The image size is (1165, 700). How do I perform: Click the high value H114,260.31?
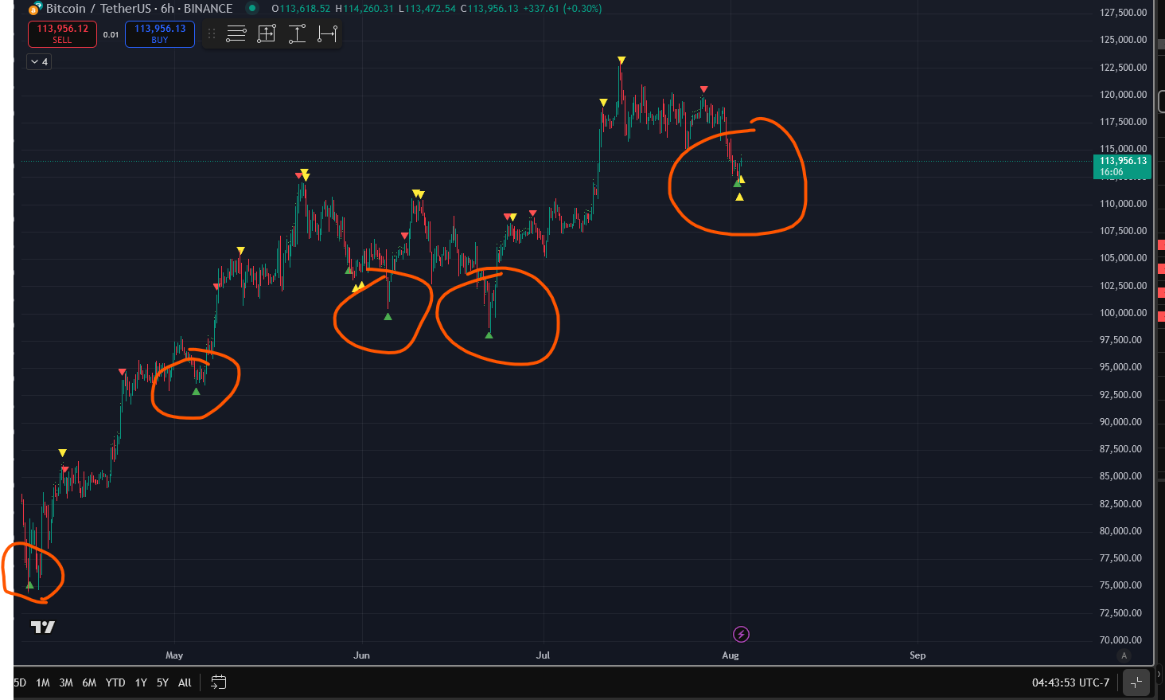coord(364,9)
